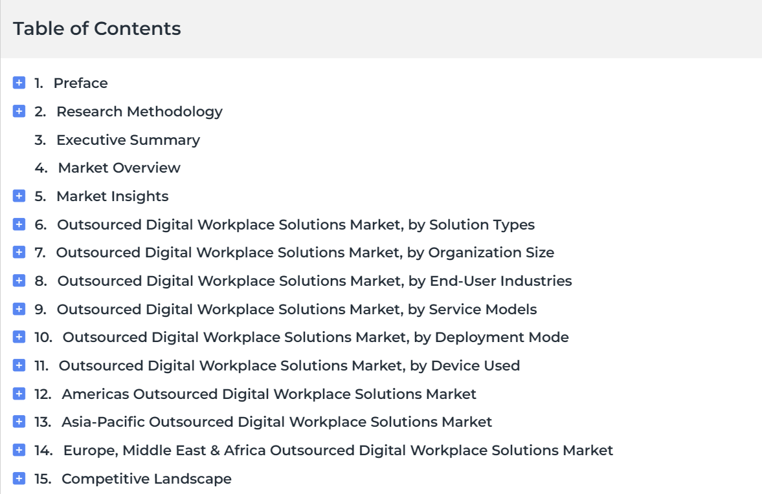Click the Table of Contents heading
Viewport: 762px width, 494px height.
click(96, 28)
